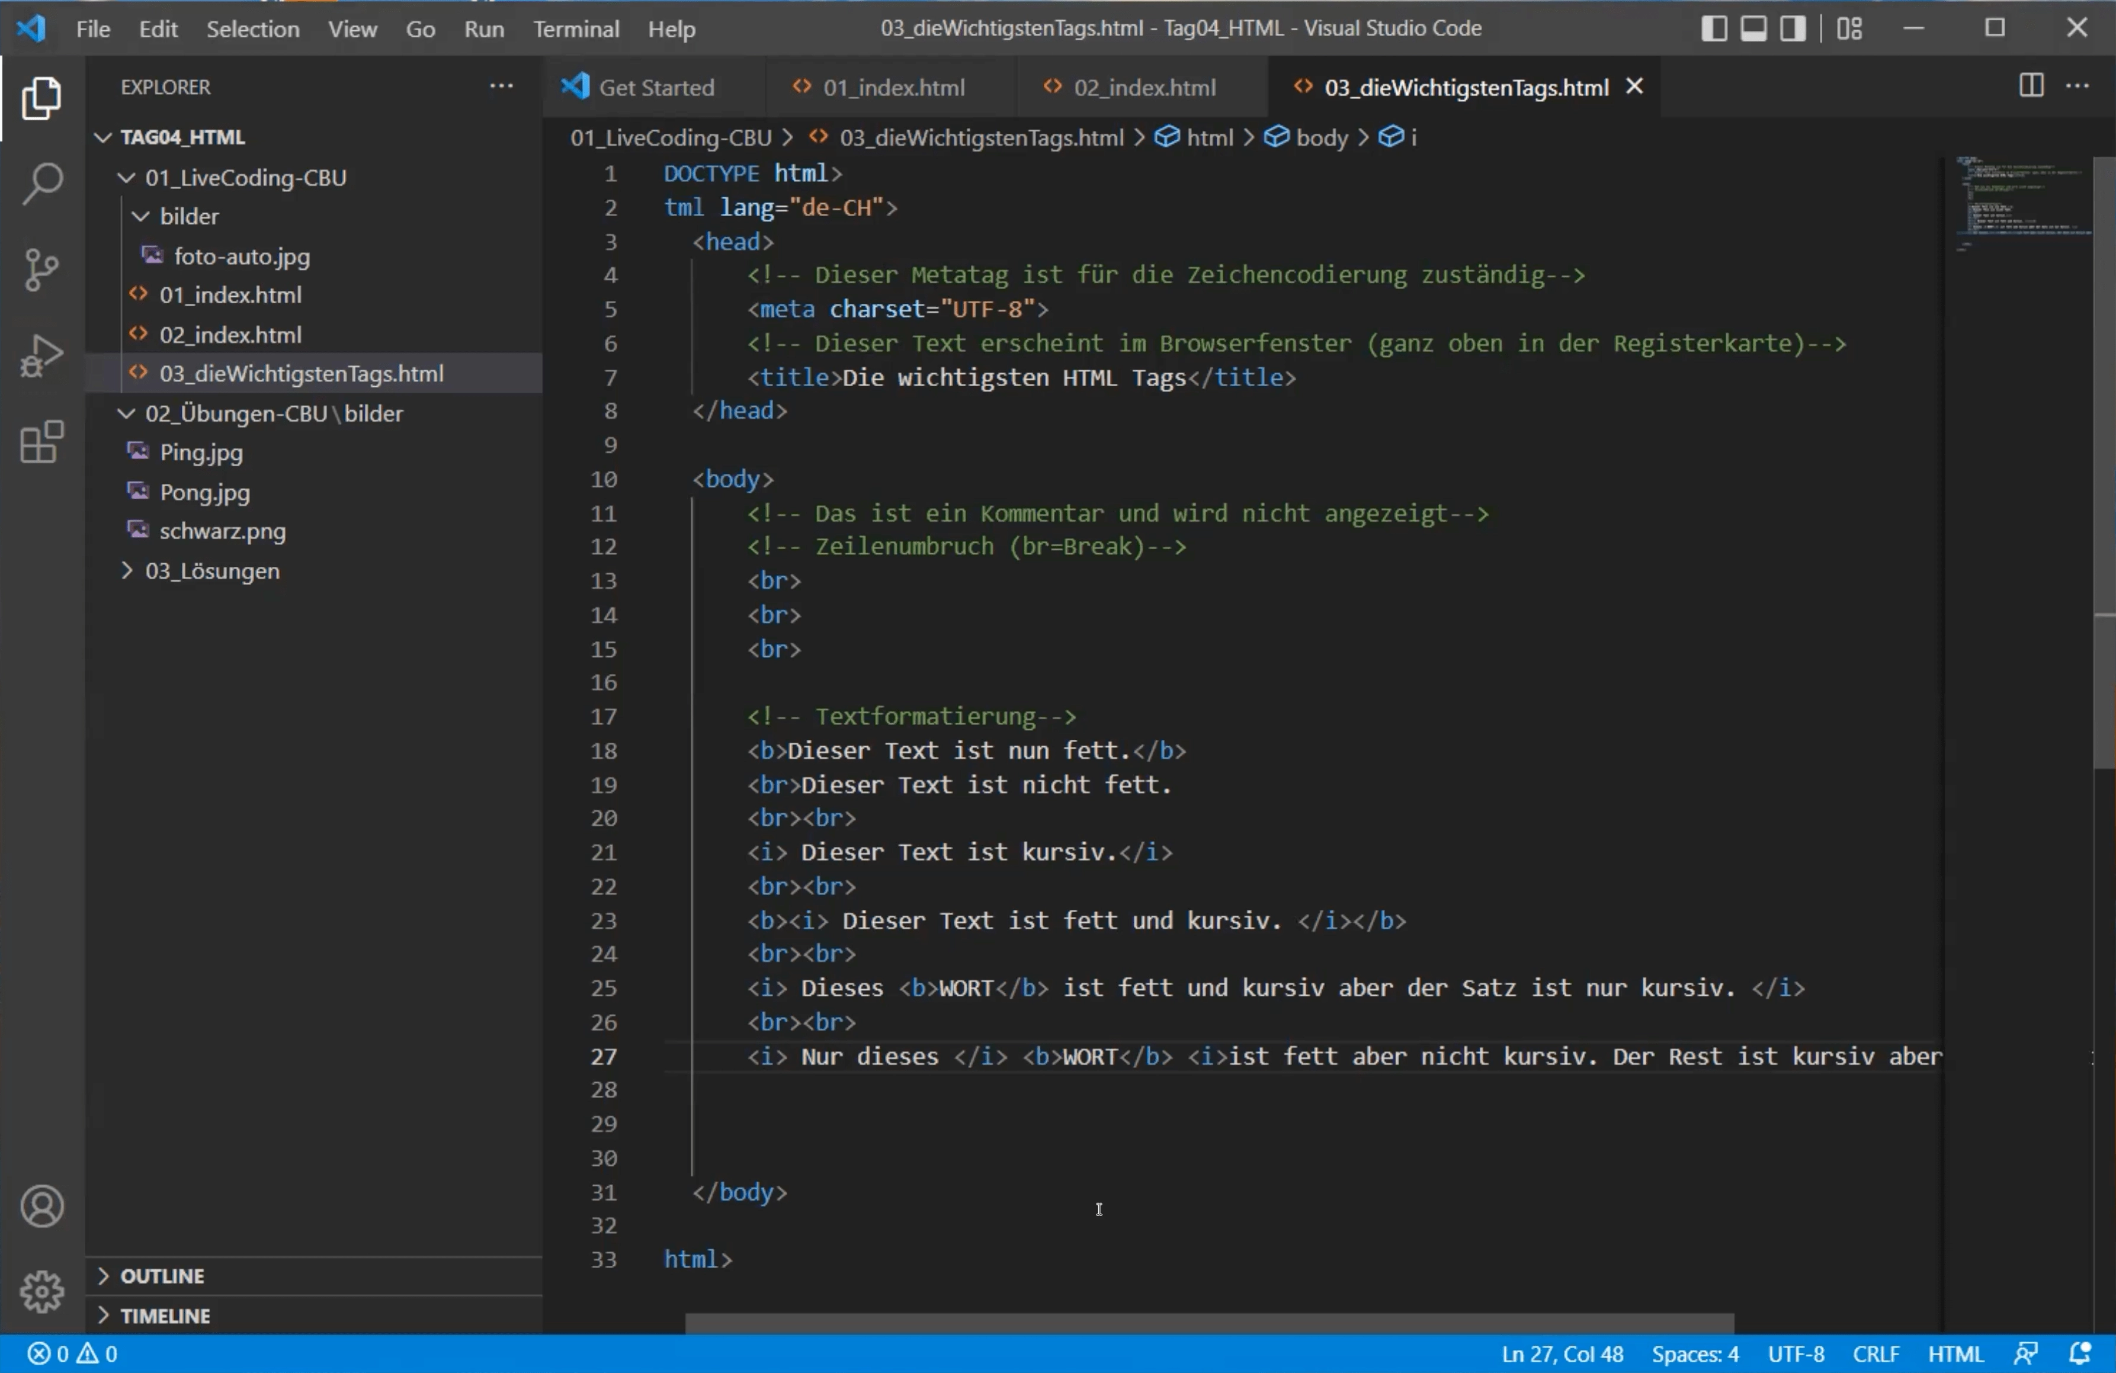Open the Source Control icon in sidebar
Image resolution: width=2116 pixels, height=1373 pixels.
(41, 270)
